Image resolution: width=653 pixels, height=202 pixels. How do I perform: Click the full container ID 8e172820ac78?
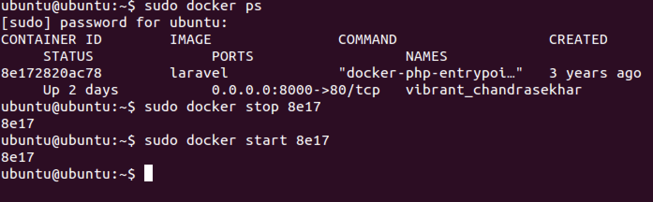pos(51,73)
